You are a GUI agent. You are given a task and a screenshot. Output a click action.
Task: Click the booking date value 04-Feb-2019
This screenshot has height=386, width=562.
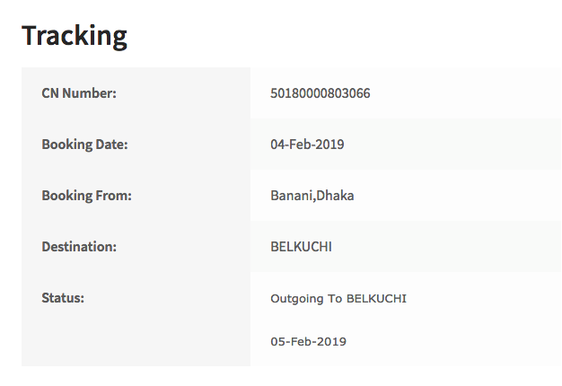[307, 145]
